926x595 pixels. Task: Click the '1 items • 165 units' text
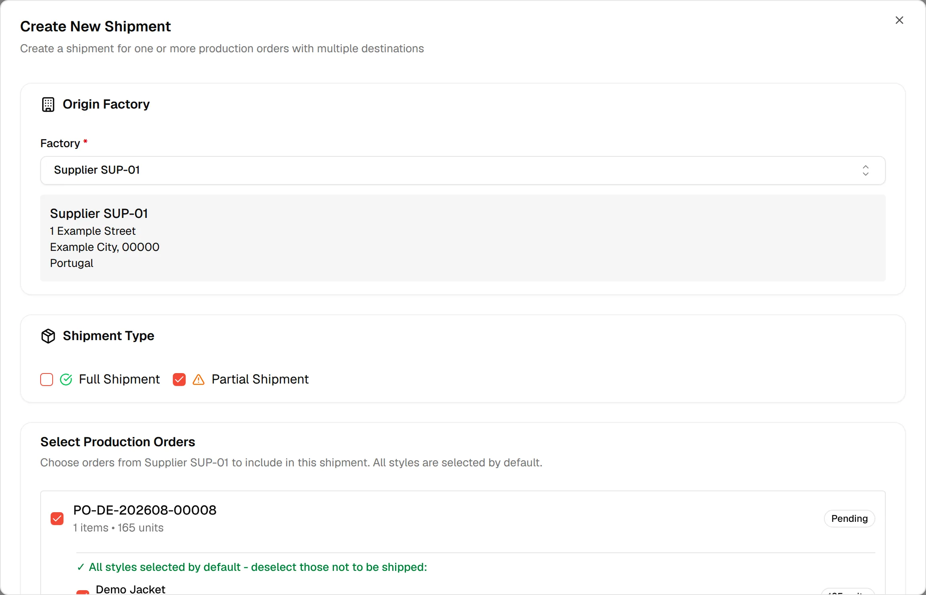[118, 528]
